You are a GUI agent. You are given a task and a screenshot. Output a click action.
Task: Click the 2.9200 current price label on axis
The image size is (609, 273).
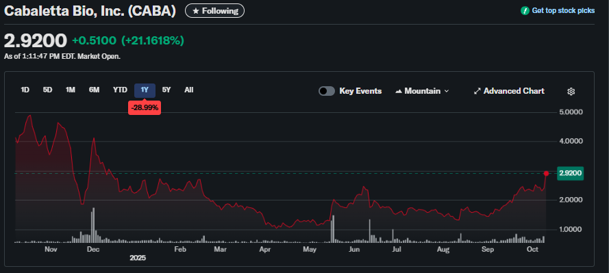coord(571,173)
